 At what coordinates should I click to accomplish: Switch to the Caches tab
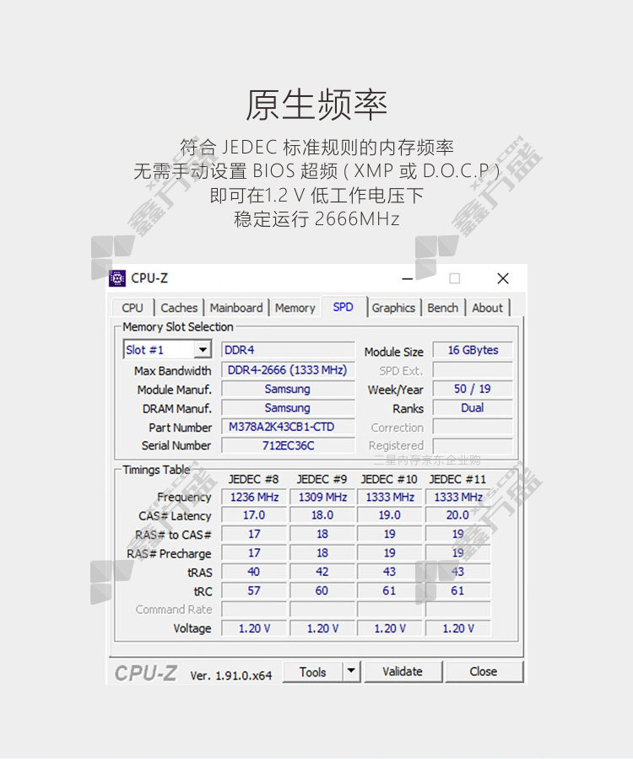coord(179,308)
